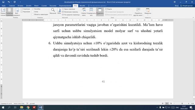Open Google Chrome from the taskbar
The image size is (195, 110).
[28, 107]
